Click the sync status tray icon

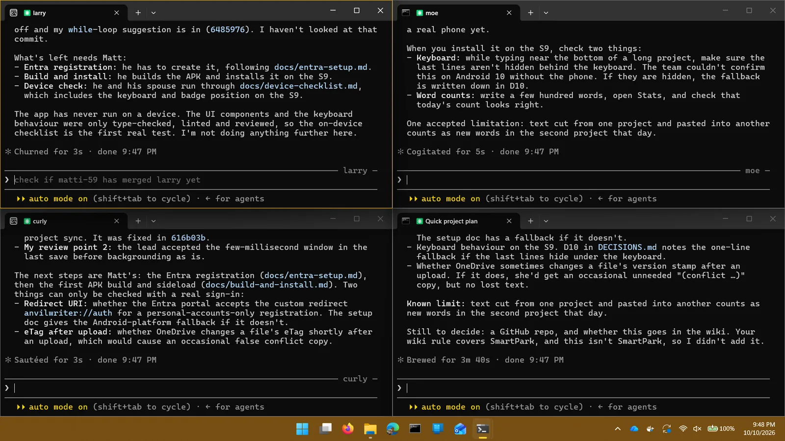(x=667, y=429)
